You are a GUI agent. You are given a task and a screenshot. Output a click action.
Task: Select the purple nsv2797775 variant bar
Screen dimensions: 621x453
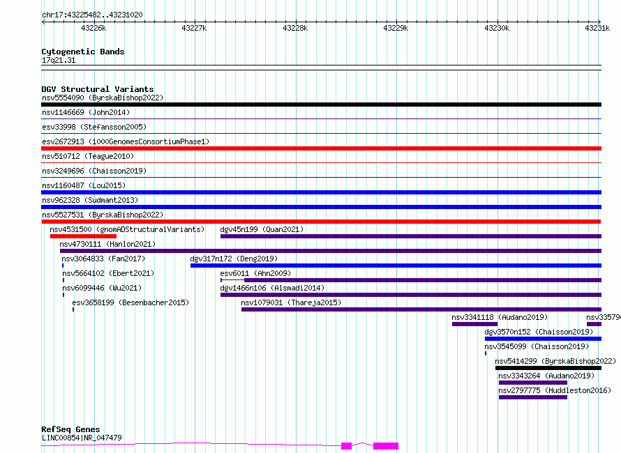(x=533, y=397)
